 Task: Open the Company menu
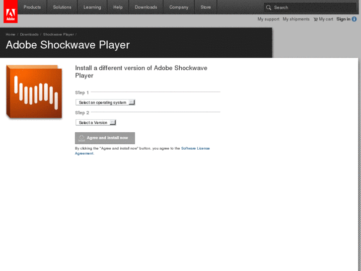tap(179, 7)
